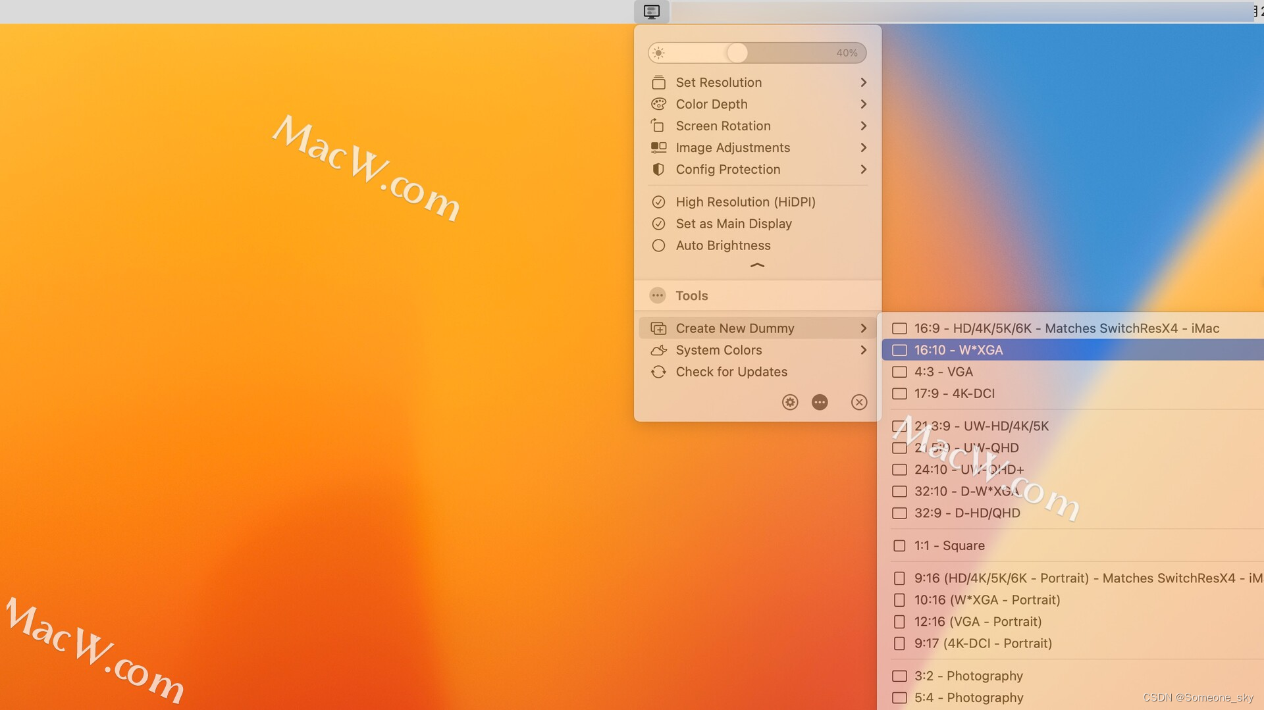The width and height of the screenshot is (1264, 710).
Task: Select 16:9 HD/4K/5K/6K iMac dummy
Action: [x=1072, y=328]
